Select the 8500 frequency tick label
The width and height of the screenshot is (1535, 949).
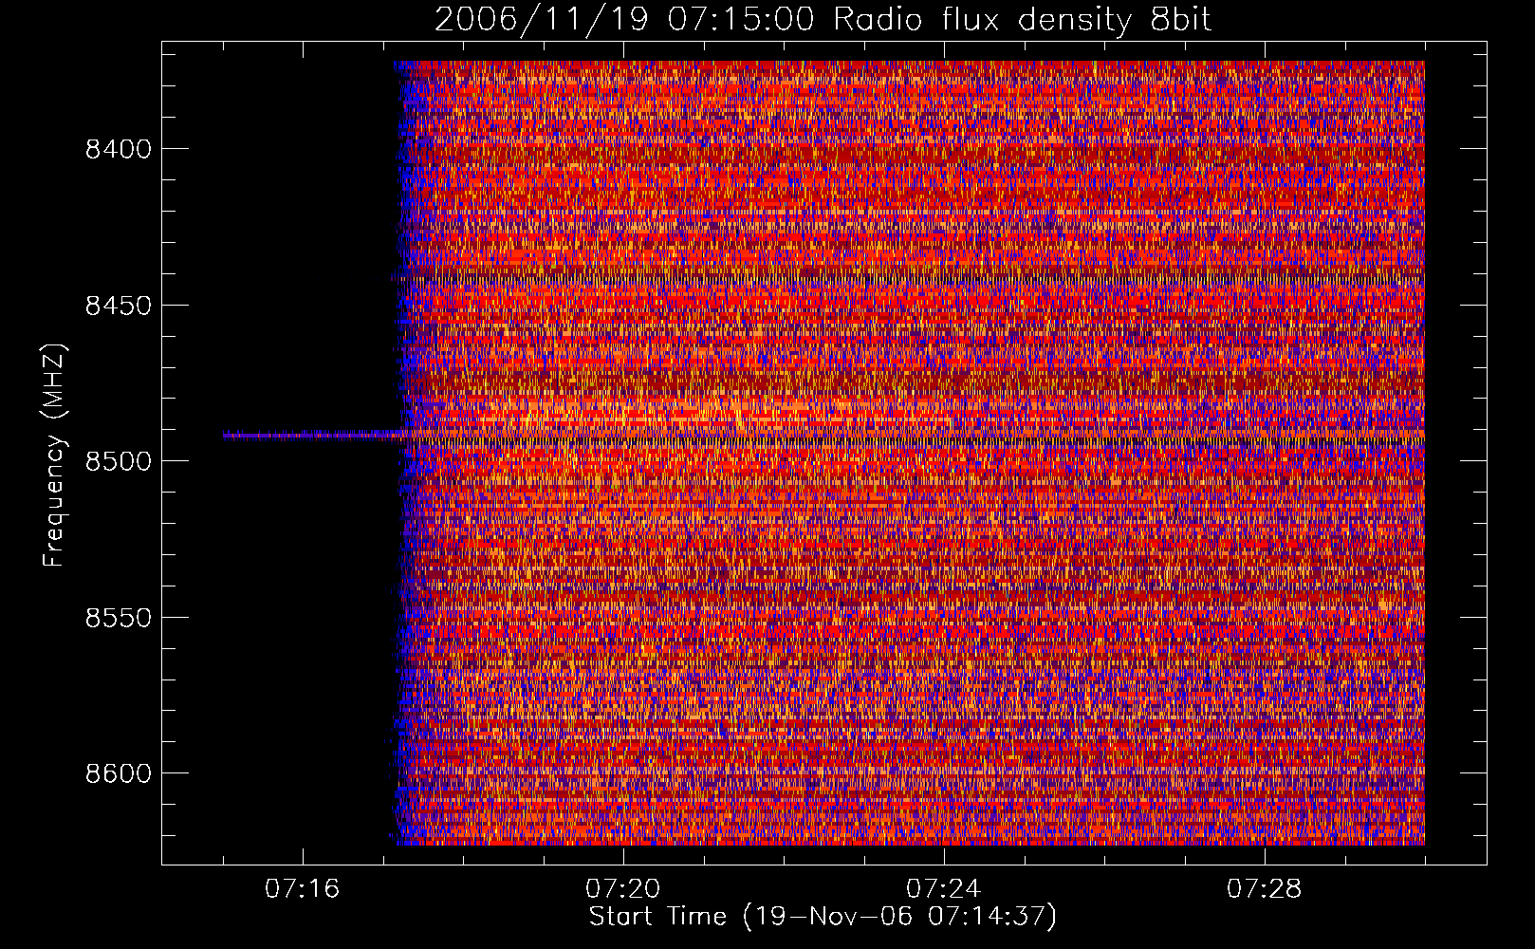pos(119,461)
